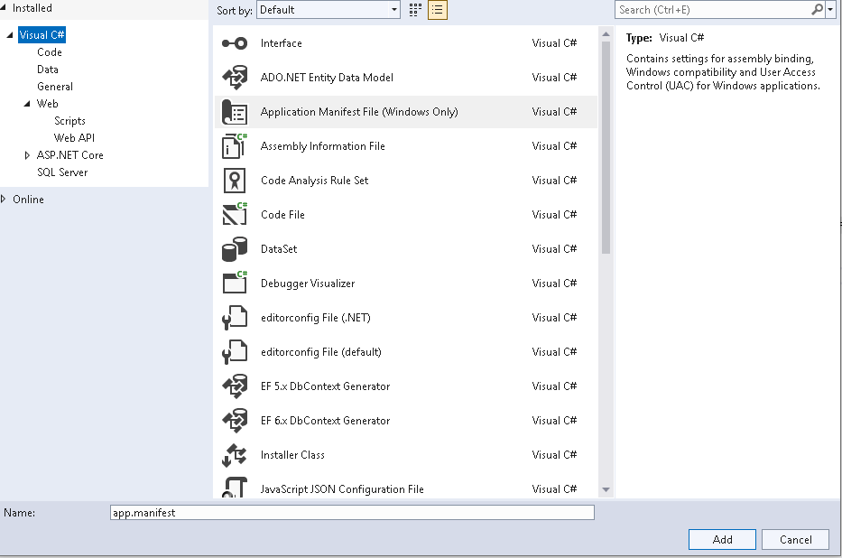Select the General category
The image size is (842, 558).
pos(55,87)
